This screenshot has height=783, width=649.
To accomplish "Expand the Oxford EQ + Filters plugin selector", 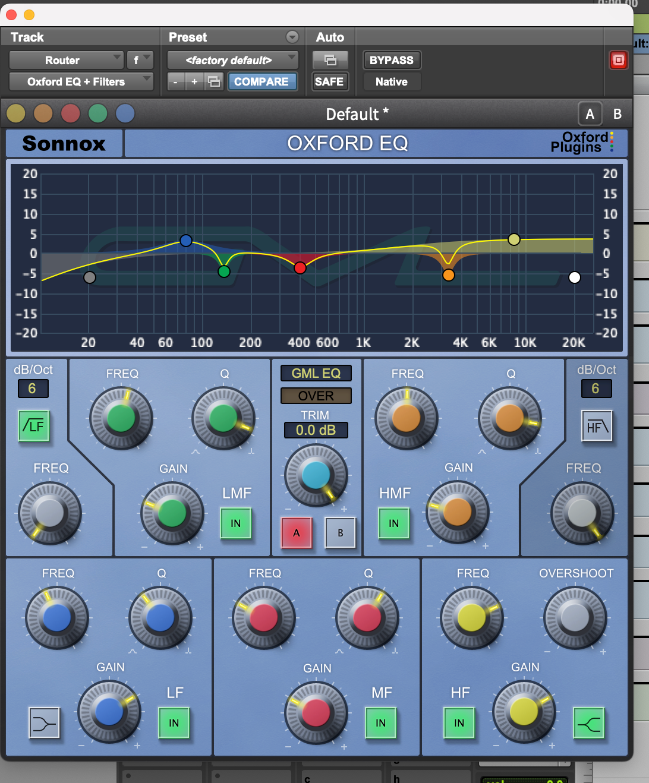I will [x=81, y=81].
